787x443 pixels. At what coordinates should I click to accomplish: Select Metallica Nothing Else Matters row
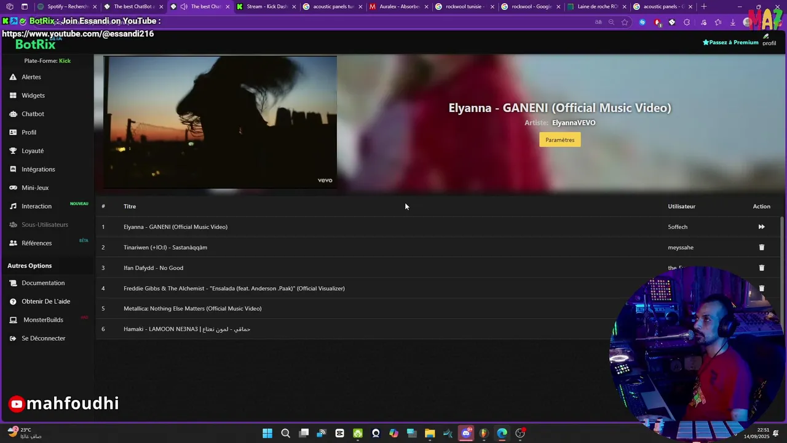click(x=192, y=308)
